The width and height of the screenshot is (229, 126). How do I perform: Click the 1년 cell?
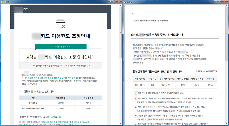coord(152,85)
